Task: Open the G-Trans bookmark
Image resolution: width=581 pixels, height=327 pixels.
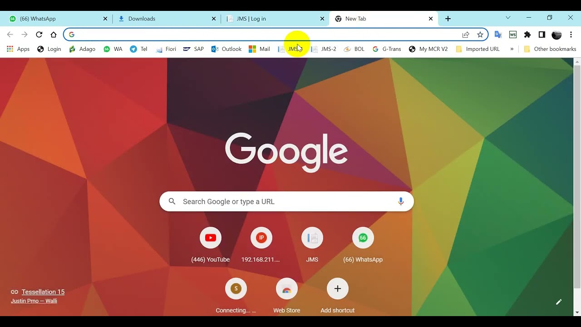Action: [x=387, y=49]
